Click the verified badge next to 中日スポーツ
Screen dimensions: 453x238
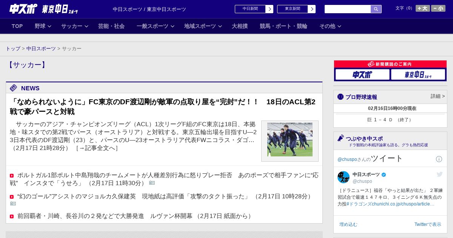tap(384, 175)
